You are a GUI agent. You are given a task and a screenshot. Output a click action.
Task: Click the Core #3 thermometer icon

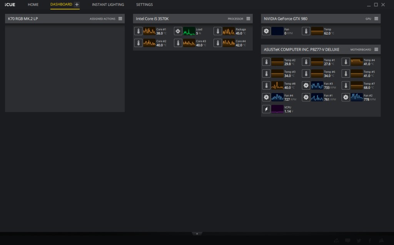[x=178, y=43]
